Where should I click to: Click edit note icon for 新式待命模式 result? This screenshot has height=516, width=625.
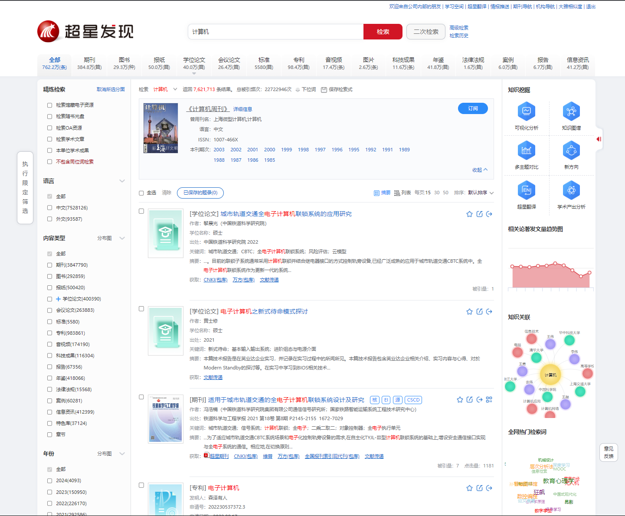(479, 312)
